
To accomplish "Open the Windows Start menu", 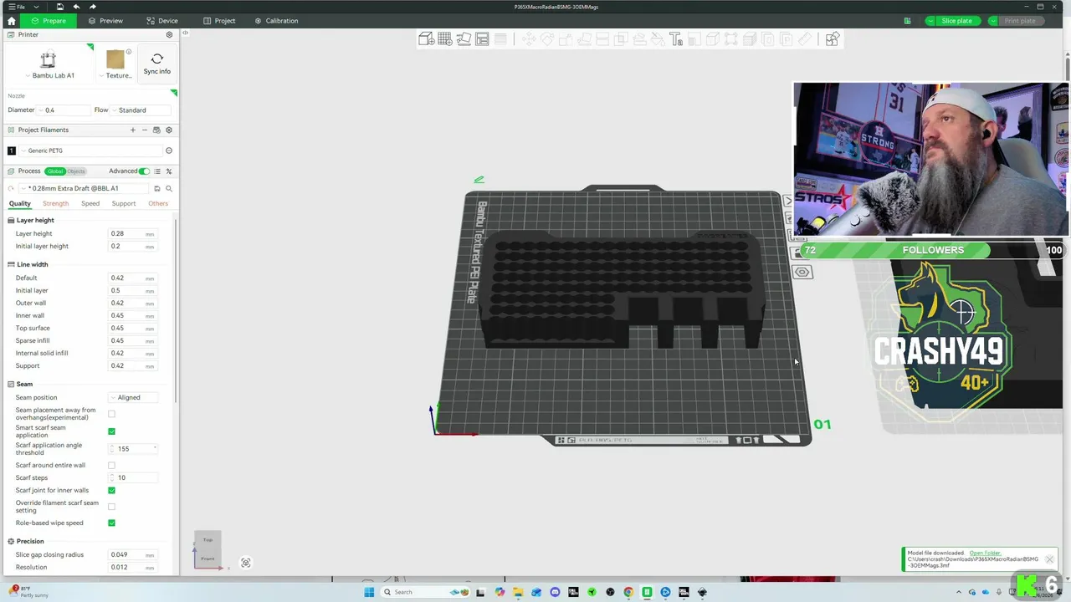I will point(369,592).
